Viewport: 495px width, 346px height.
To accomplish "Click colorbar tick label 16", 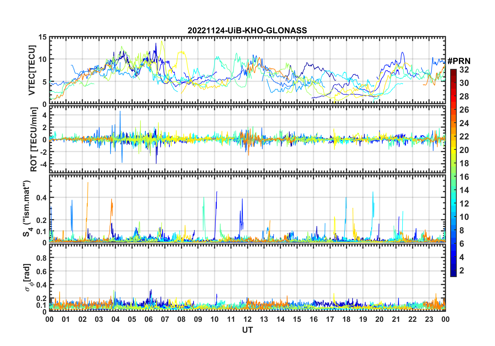I will [464, 177].
